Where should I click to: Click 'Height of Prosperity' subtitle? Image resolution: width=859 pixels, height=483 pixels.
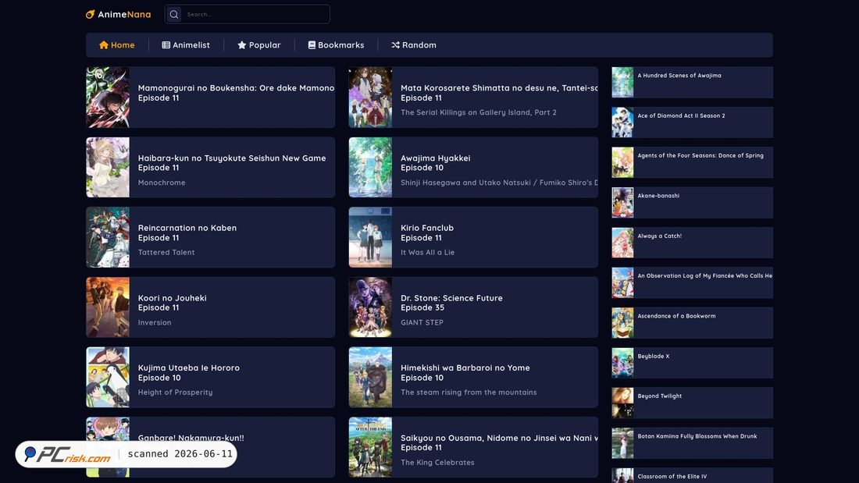tap(175, 392)
